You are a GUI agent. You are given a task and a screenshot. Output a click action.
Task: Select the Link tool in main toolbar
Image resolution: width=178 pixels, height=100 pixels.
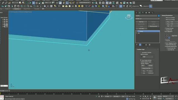point(3,3)
